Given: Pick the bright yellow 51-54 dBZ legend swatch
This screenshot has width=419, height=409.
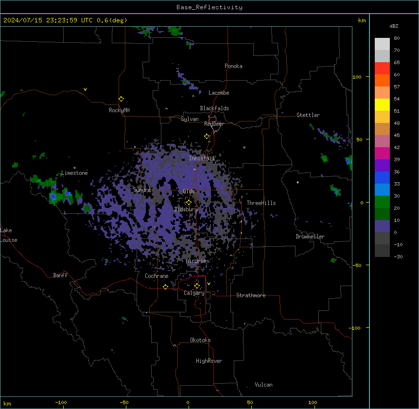Looking at the screenshot, I should point(382,105).
